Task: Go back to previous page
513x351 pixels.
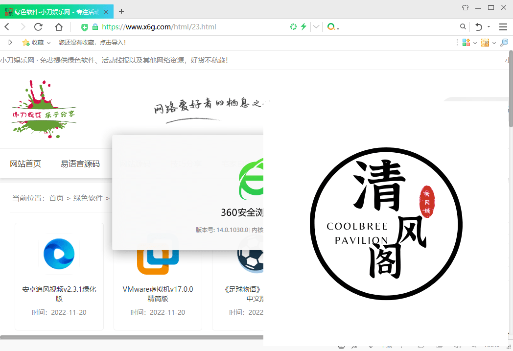Action: coord(7,27)
